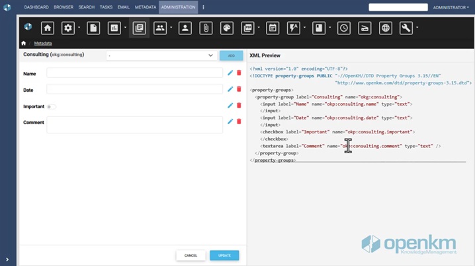Select the ADMINISTRATION menu
475x266 pixels.
(179, 7)
